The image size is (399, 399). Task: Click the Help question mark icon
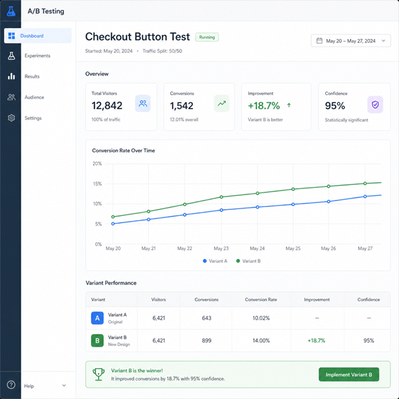pyautogui.click(x=11, y=384)
